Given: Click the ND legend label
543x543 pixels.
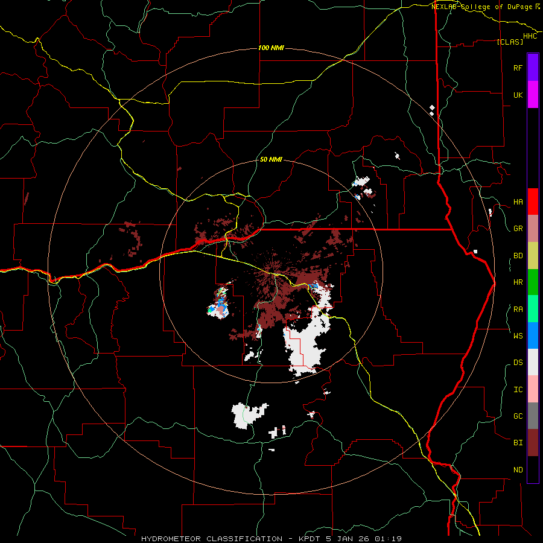Looking at the screenshot, I should pyautogui.click(x=518, y=470).
